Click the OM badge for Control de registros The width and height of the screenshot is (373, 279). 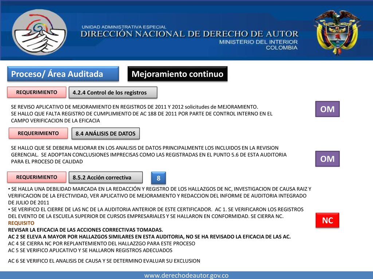[327, 109]
